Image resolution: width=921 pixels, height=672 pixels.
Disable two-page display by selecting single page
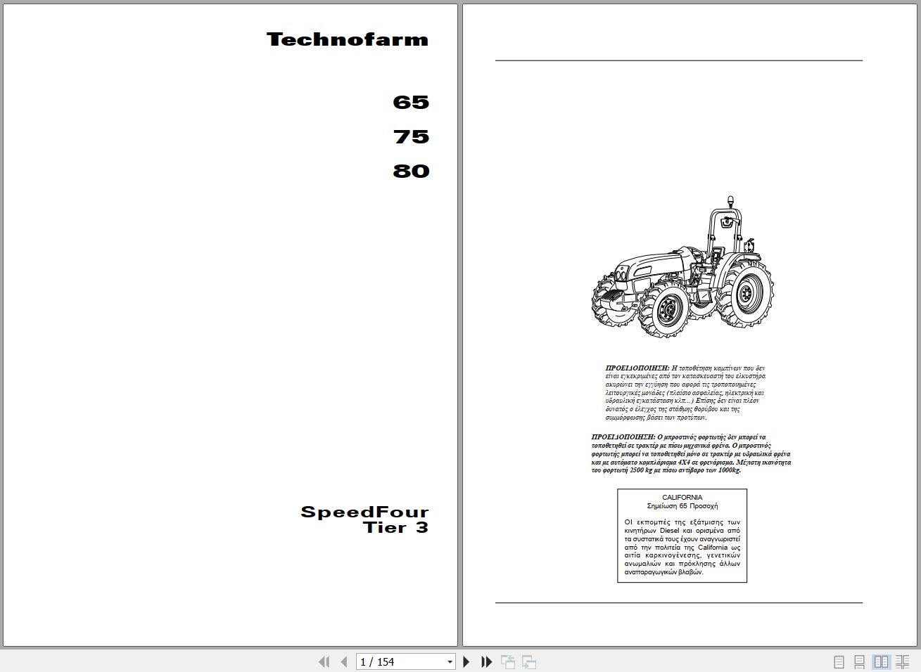coord(838,661)
